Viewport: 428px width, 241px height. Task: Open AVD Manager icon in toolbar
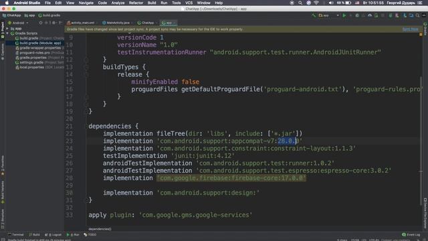click(x=397, y=15)
